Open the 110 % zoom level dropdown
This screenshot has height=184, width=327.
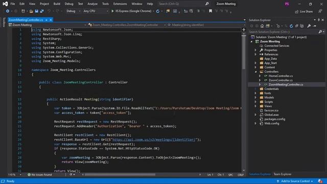click(x=15, y=175)
